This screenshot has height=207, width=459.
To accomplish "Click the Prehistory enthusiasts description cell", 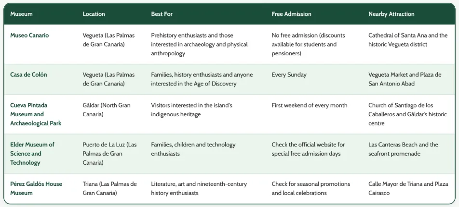I will click(x=199, y=44).
